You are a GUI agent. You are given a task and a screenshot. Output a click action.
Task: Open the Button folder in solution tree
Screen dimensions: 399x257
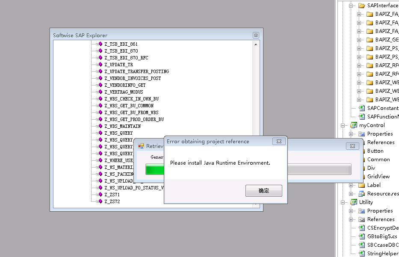[375, 151]
